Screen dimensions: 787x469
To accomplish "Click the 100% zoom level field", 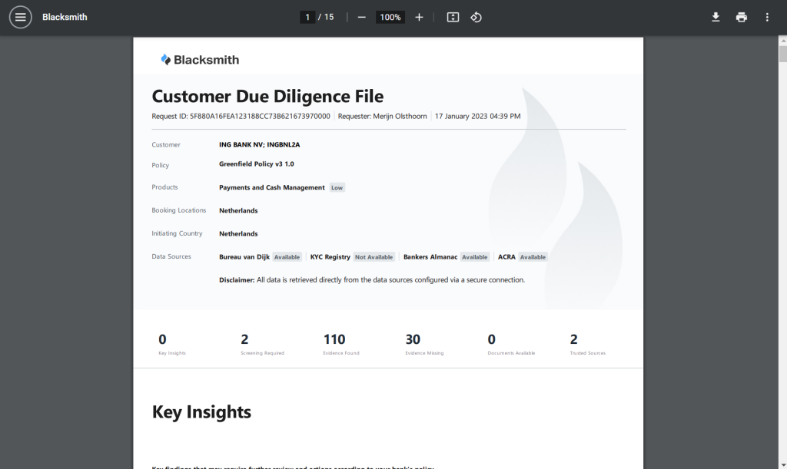I will tap(390, 17).
